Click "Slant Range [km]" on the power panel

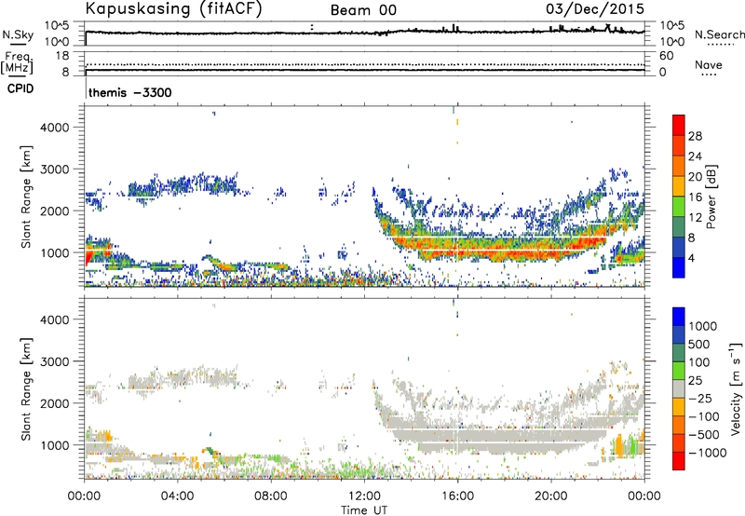[x=26, y=197]
